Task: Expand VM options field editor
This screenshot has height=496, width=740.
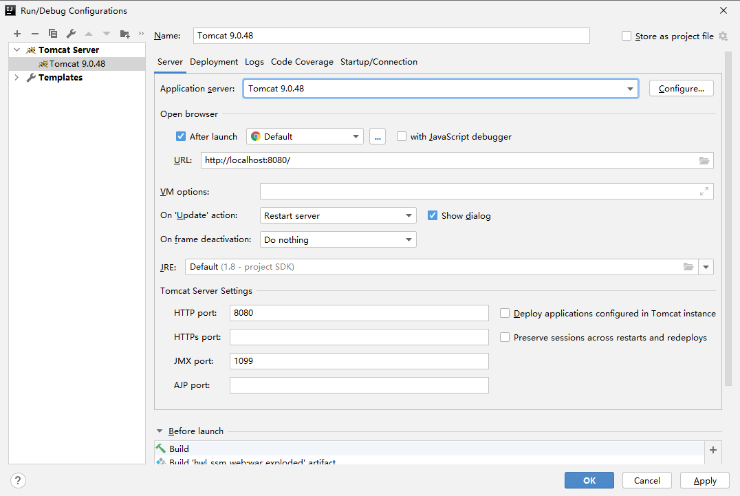Action: click(x=704, y=191)
